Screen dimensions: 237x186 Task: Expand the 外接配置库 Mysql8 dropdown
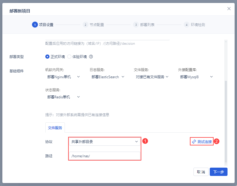pyautogui.click(x=196, y=77)
